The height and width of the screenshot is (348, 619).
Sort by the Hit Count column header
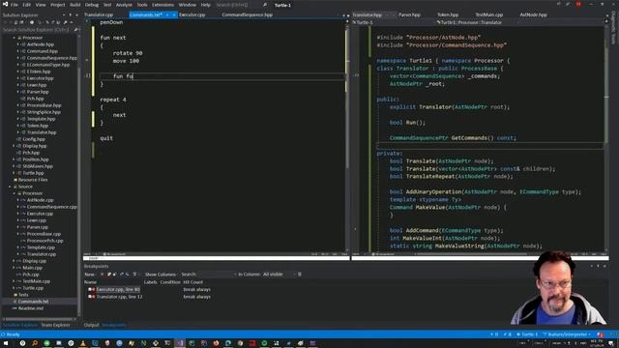coord(193,282)
